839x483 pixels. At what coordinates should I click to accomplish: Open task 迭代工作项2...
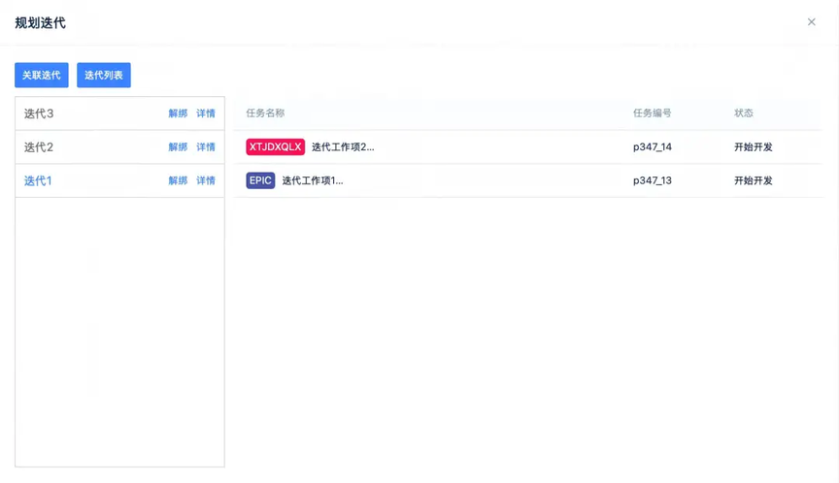[343, 146]
